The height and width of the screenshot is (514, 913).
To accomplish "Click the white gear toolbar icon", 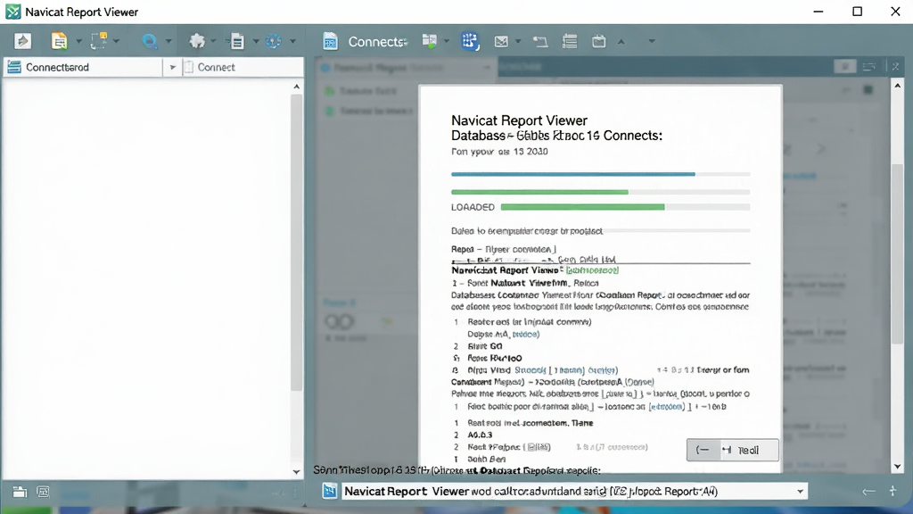I will (x=197, y=41).
